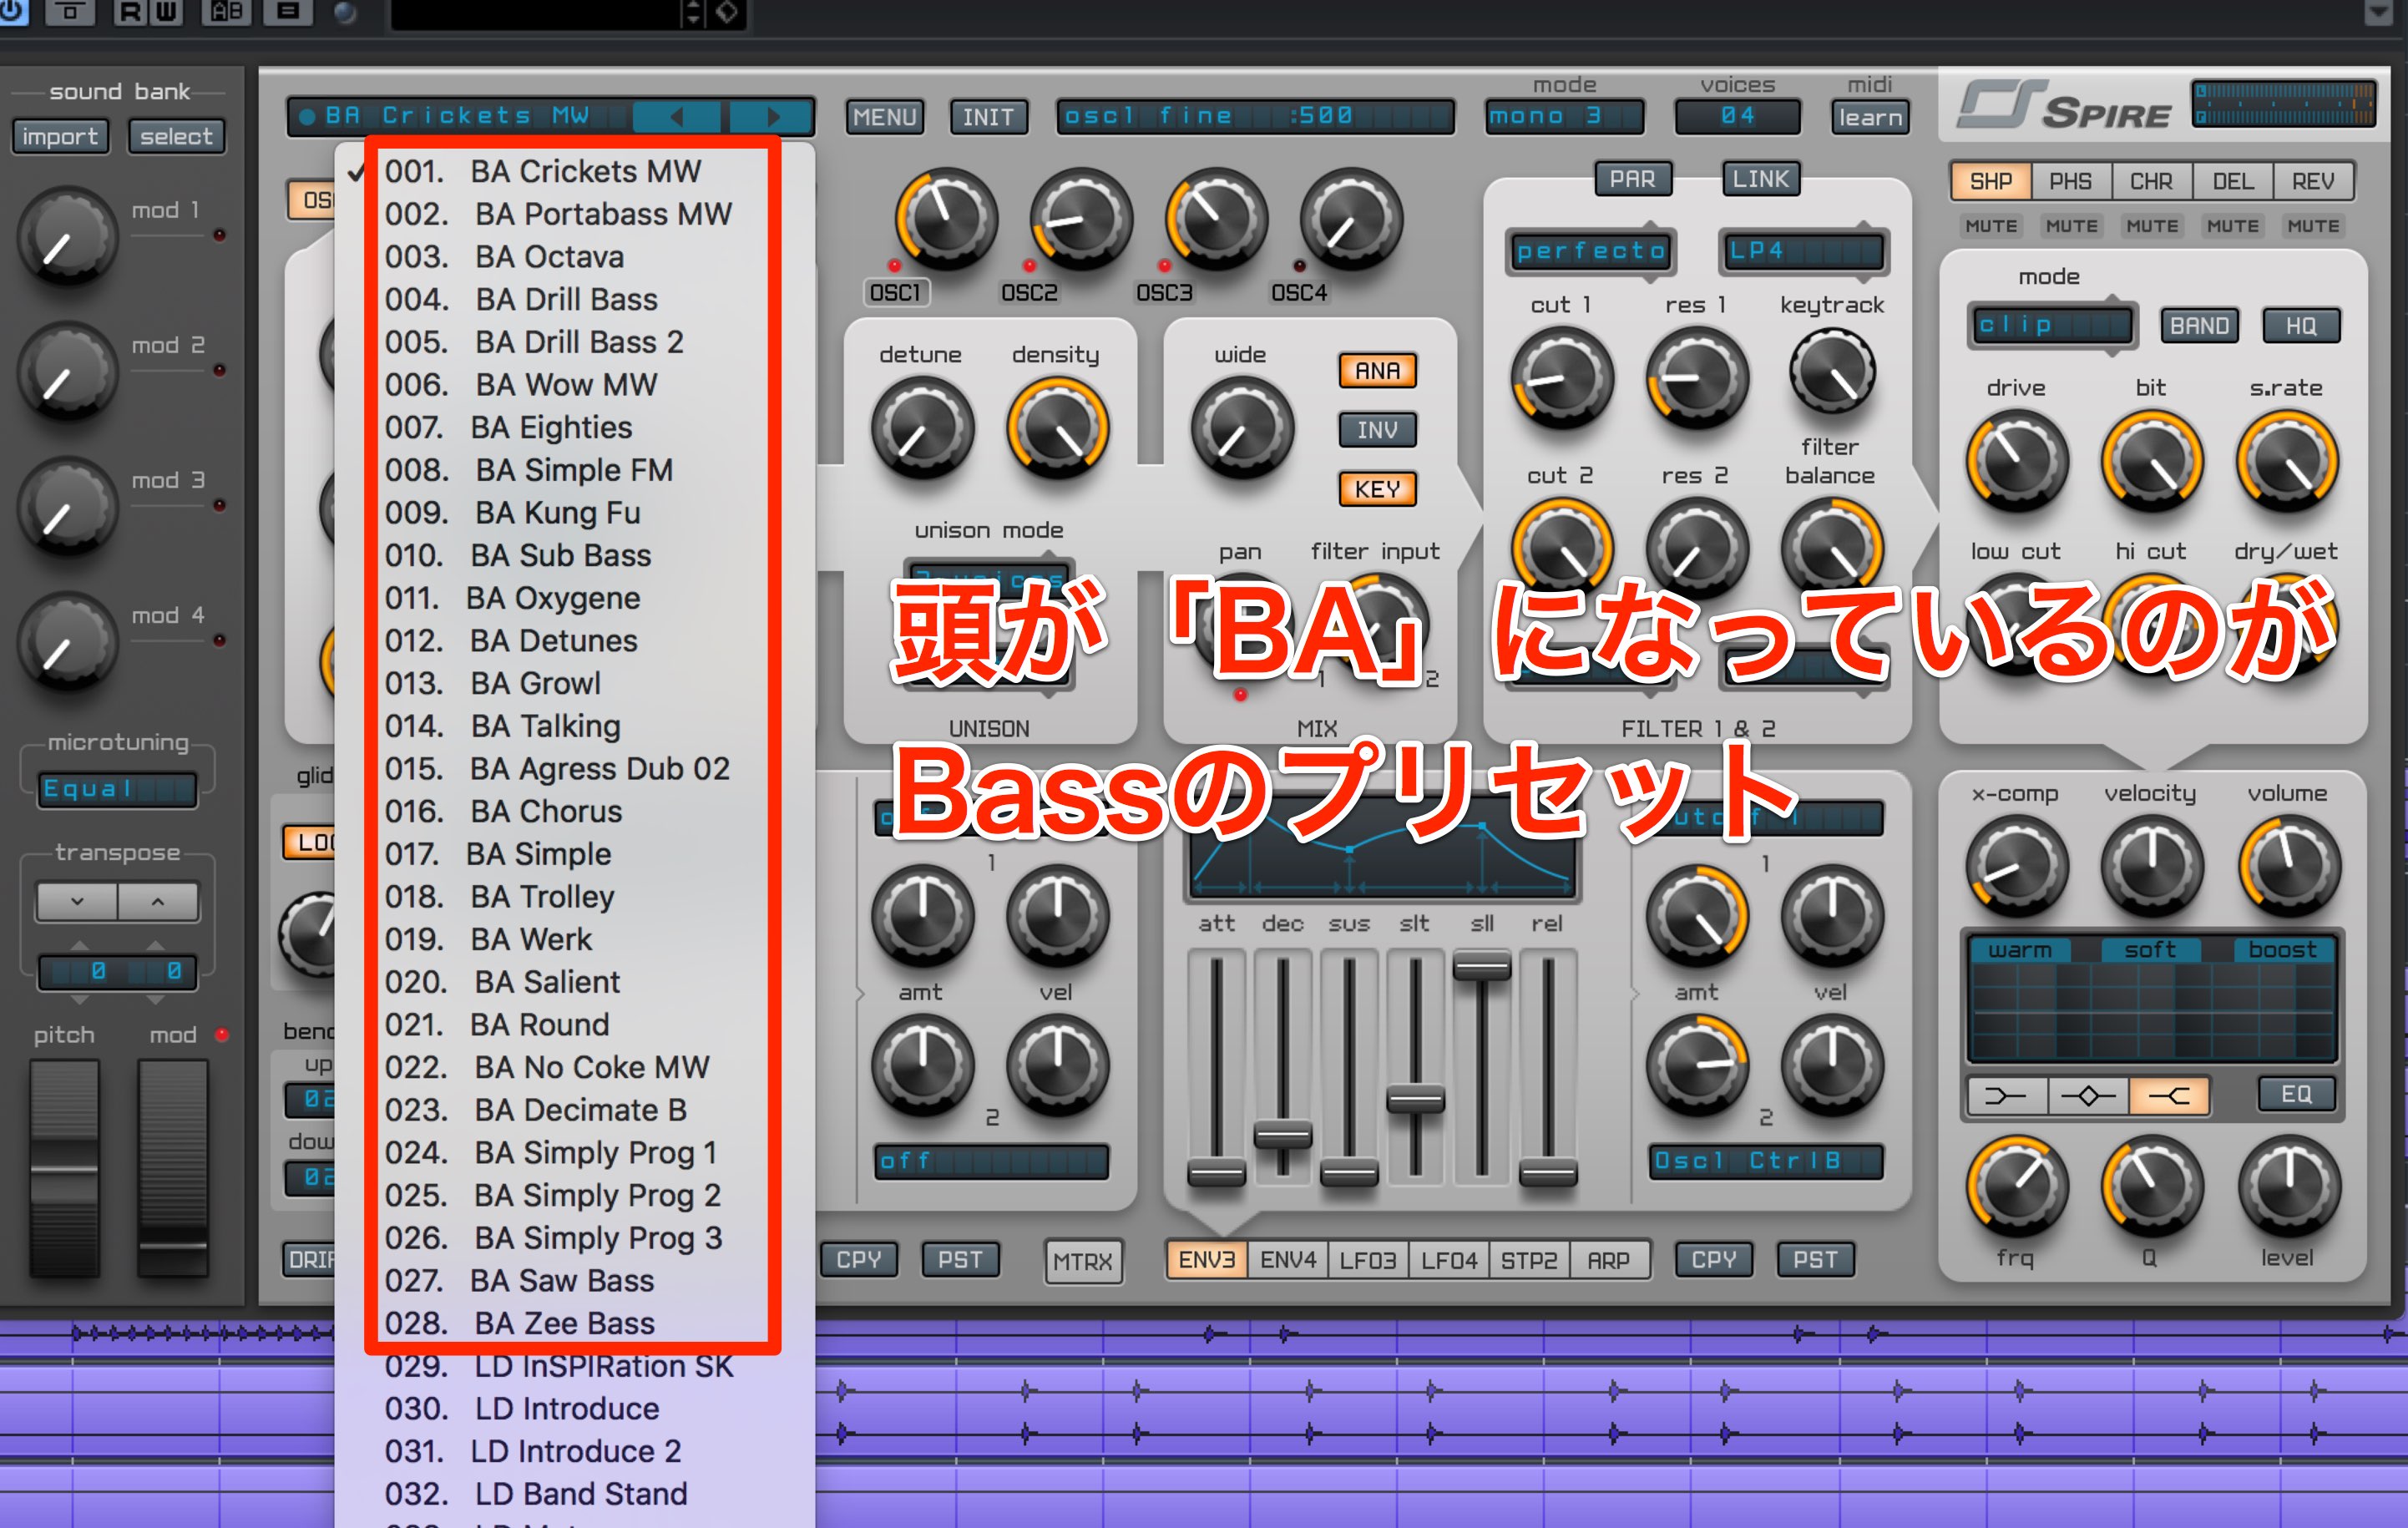
Task: Switch to the LFO3 tab
Action: coord(1367,1260)
